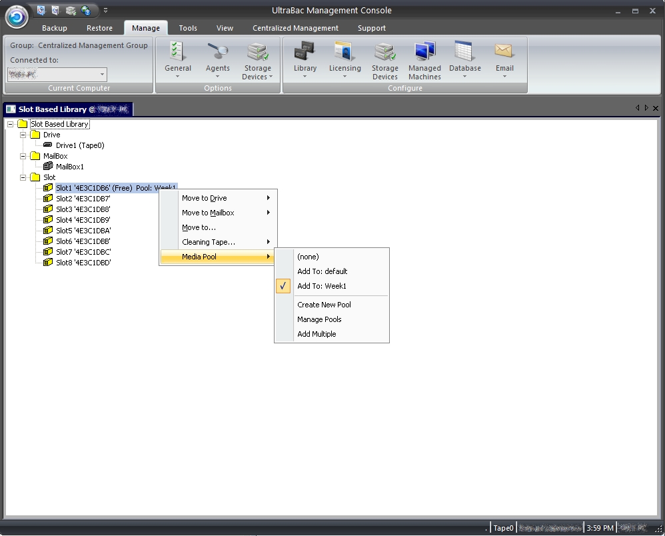Click the tape icon beside Slot4
The image size is (665, 536).
click(48, 219)
